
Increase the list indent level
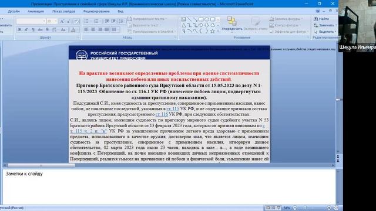113,21
